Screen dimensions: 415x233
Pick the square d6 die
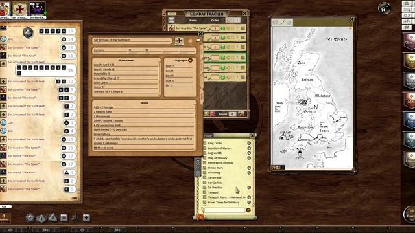[64, 217]
